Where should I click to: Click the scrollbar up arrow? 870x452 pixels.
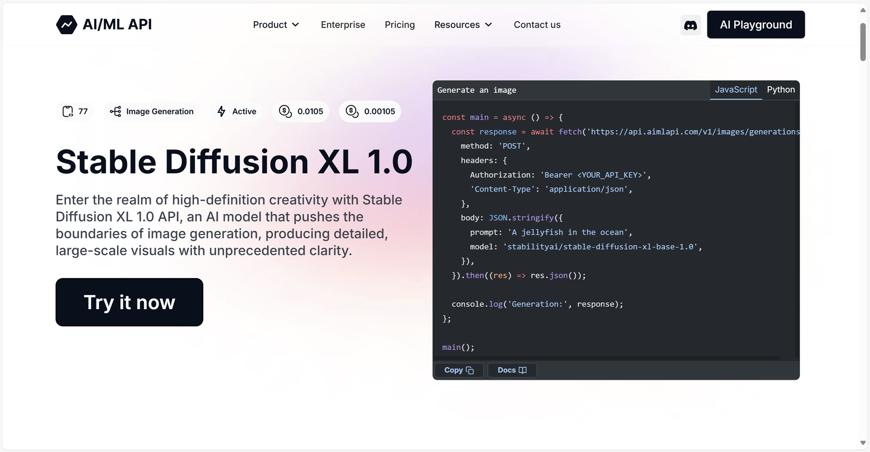pos(863,9)
